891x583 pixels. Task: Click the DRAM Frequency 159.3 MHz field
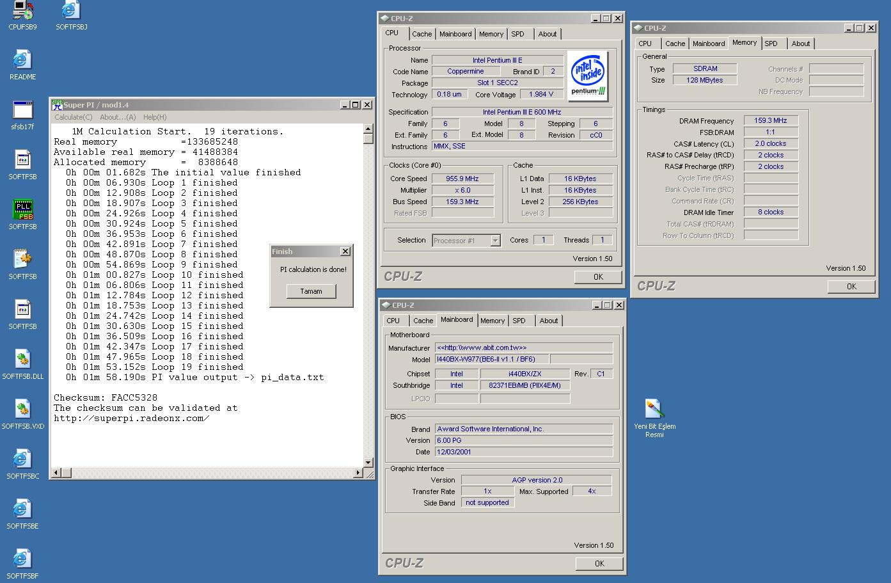(x=771, y=120)
